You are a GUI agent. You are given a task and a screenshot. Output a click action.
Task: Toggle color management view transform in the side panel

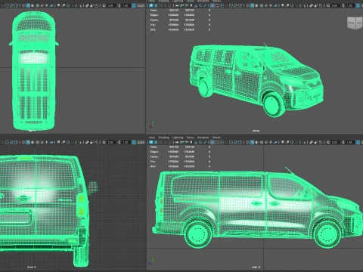(x=358, y=142)
